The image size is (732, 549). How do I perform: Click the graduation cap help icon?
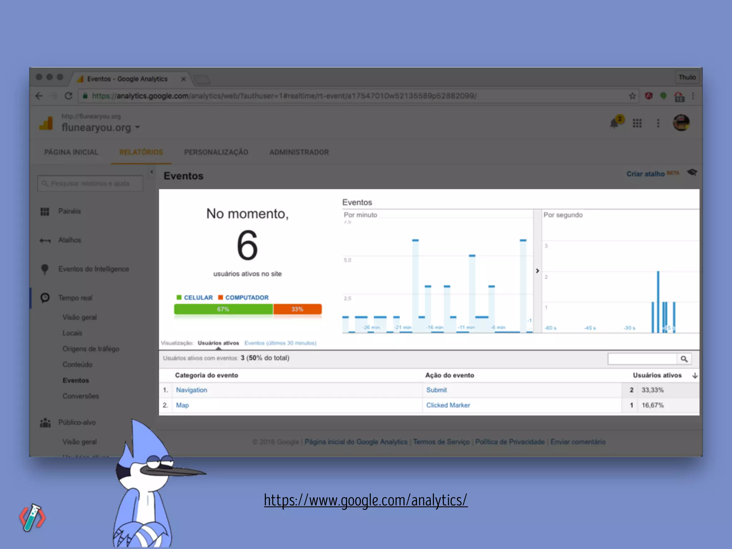[692, 173]
